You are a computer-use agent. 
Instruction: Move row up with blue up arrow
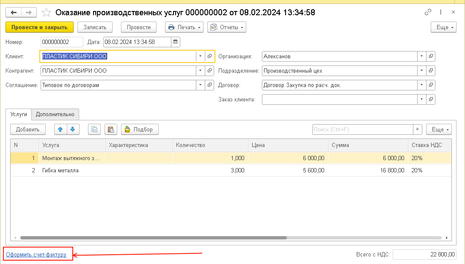pyautogui.click(x=61, y=130)
